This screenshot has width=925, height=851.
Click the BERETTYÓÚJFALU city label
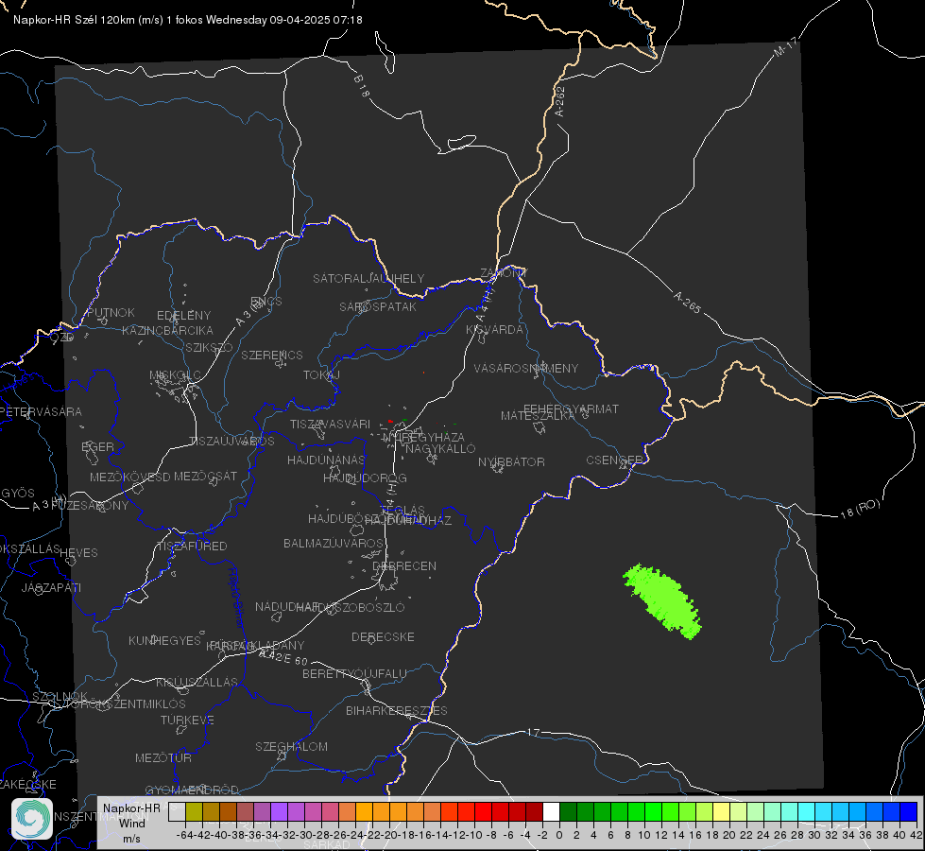[x=354, y=673]
